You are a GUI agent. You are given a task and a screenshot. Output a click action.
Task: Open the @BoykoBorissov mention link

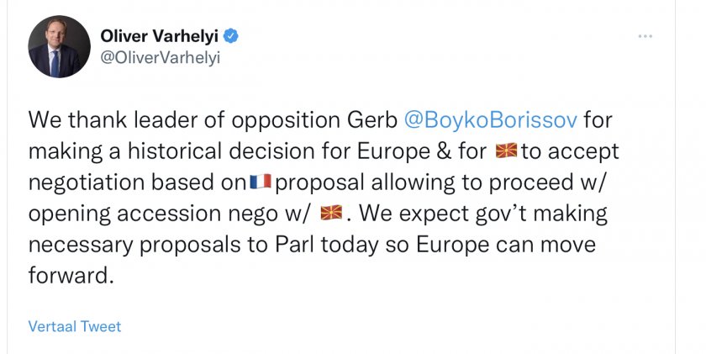coord(491,119)
